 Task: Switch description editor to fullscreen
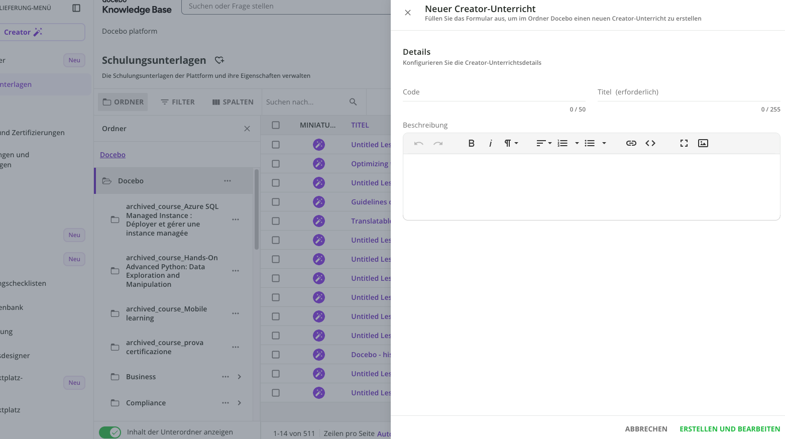coord(684,143)
